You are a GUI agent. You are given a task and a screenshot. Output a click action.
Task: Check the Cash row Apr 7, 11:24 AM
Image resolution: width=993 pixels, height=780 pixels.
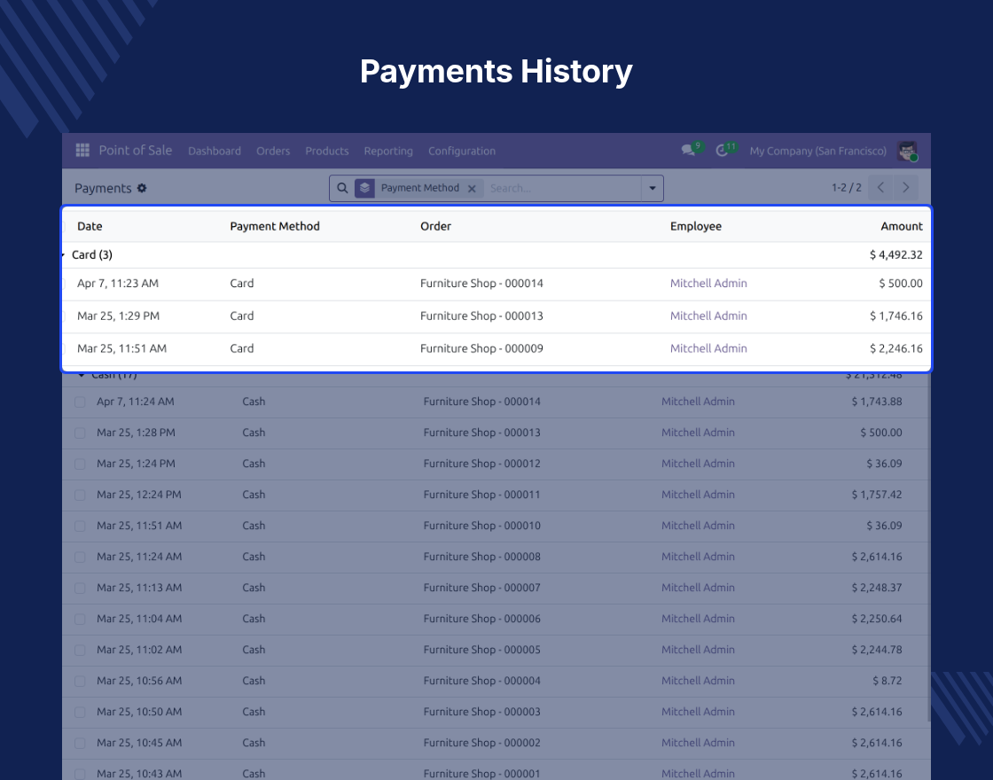(x=80, y=402)
